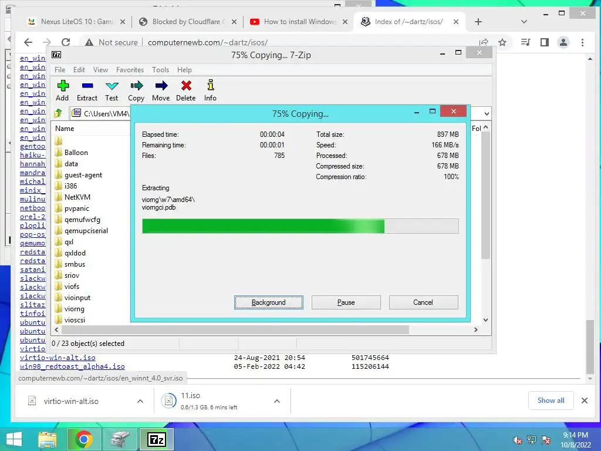Expand the virtio-win-alt.iso download options
The height and width of the screenshot is (451, 601).
[x=140, y=401]
